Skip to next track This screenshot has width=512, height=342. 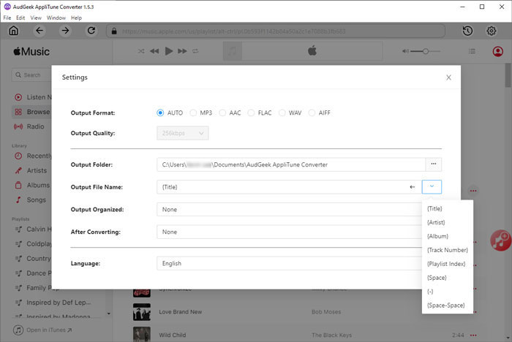click(182, 51)
